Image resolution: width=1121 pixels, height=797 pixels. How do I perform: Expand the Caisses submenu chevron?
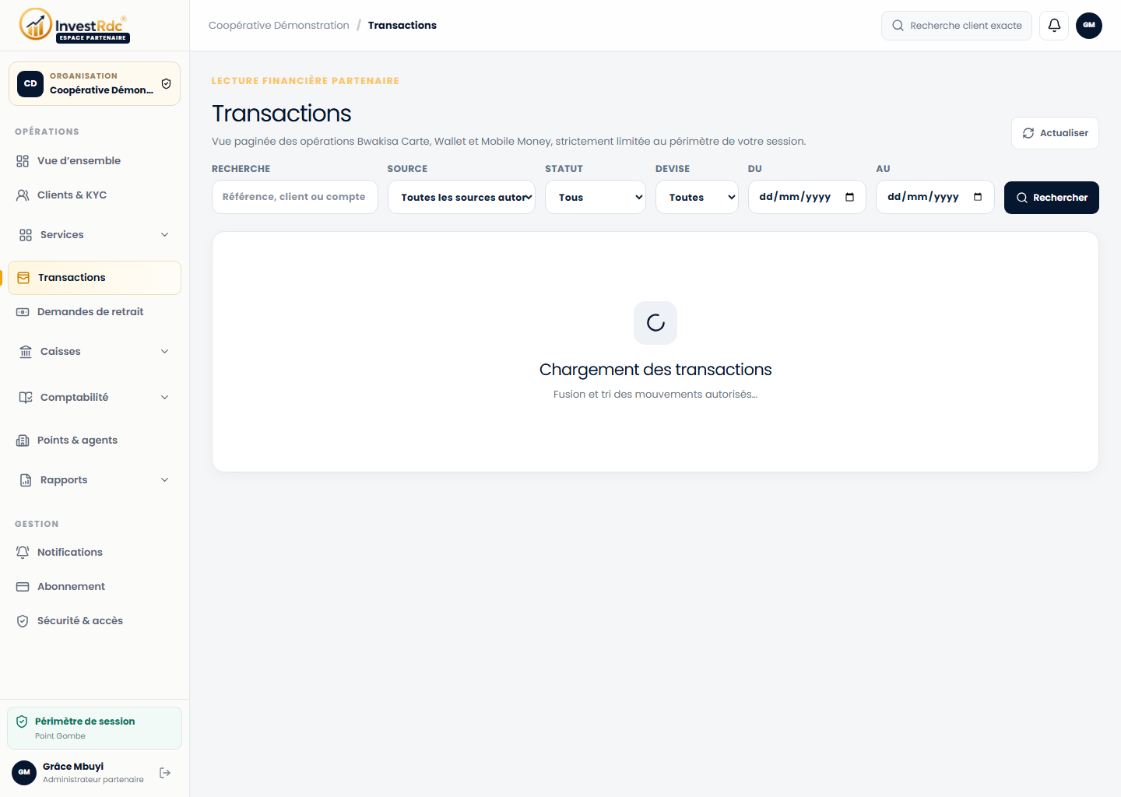click(x=164, y=352)
